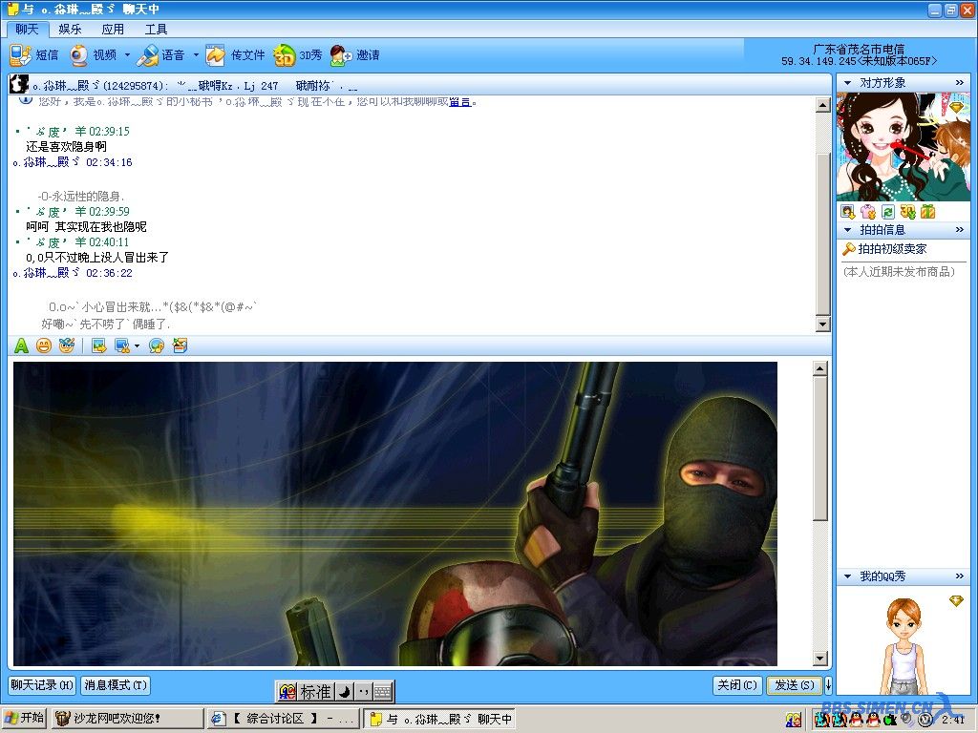Click the save-portrait icon under QQ show

847,212
